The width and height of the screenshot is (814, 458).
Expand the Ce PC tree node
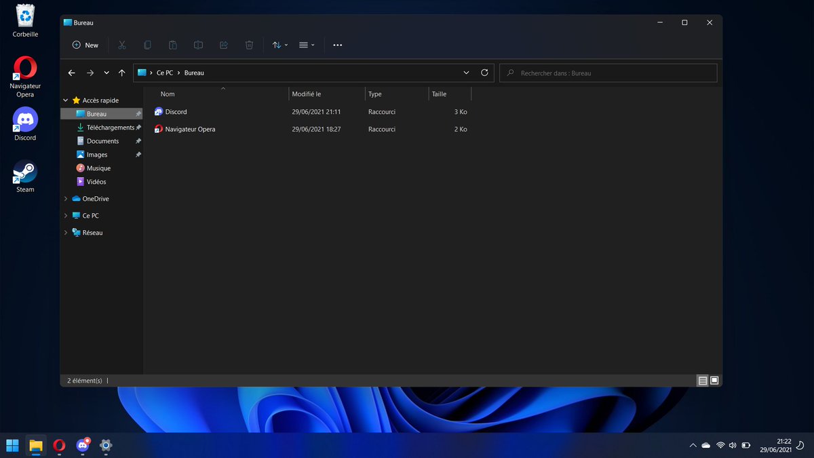click(x=66, y=216)
